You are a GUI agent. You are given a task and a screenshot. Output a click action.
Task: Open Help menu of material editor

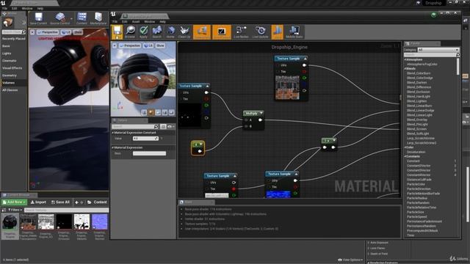coord(162,21)
